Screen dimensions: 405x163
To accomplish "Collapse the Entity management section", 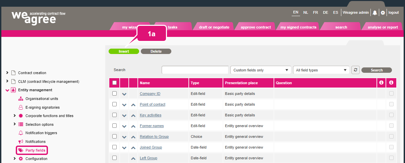I will pyautogui.click(x=7, y=90).
